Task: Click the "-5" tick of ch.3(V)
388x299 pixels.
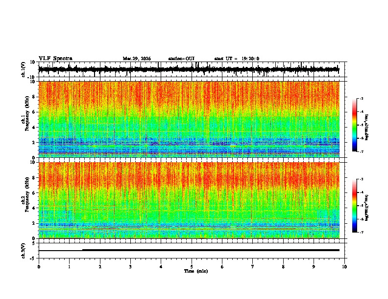Action: [x=33, y=258]
